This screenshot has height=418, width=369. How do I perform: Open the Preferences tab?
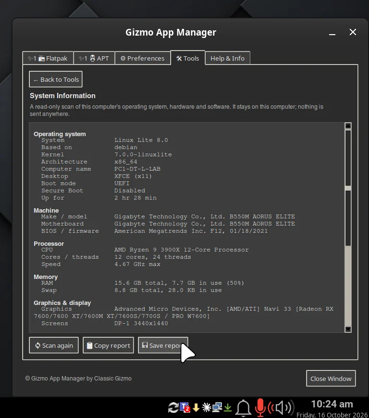142,58
